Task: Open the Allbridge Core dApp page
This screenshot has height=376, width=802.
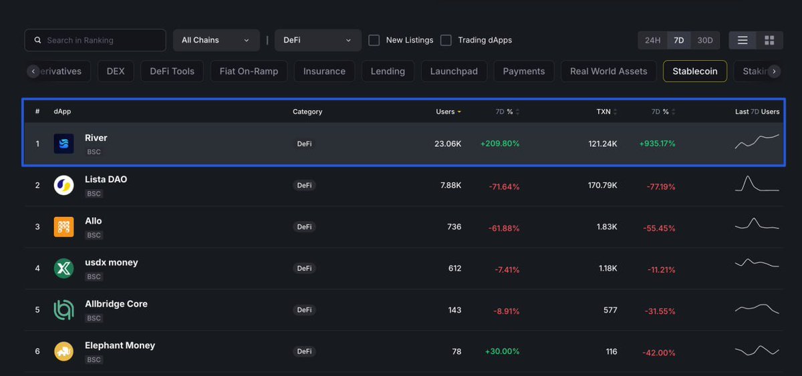Action: (x=116, y=303)
